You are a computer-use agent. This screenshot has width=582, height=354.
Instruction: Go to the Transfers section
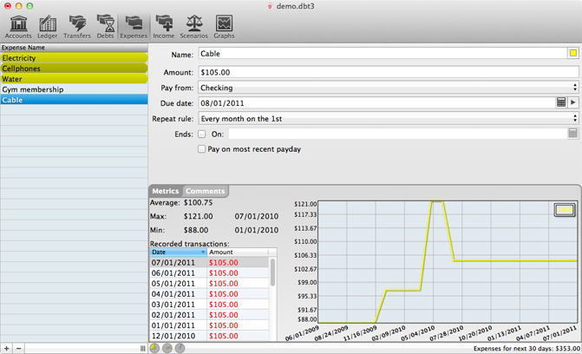pyautogui.click(x=76, y=26)
